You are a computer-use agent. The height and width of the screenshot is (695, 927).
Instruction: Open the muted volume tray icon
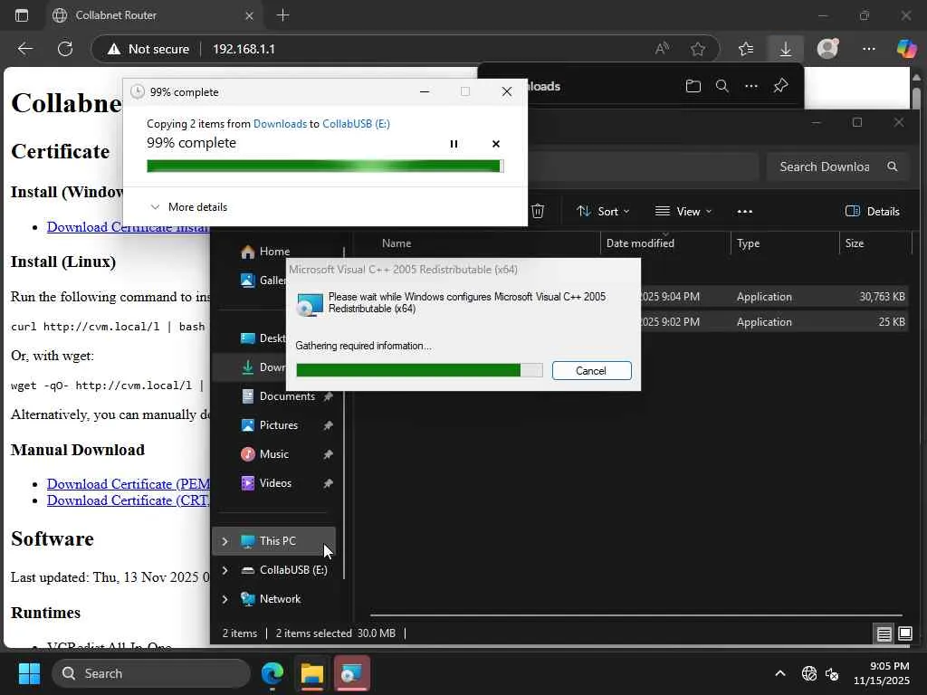coord(832,673)
